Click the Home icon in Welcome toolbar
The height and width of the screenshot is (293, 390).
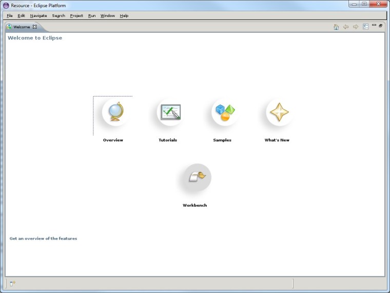[336, 27]
